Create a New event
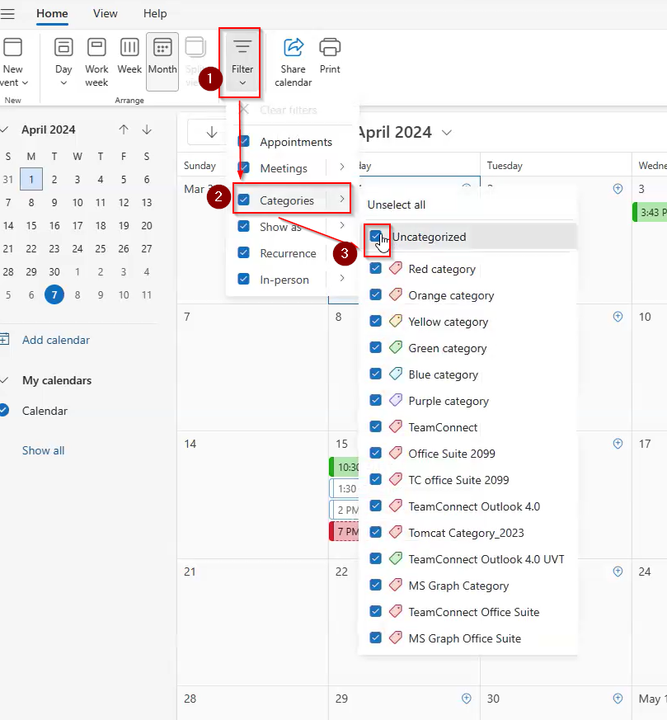This screenshot has width=667, height=720. coord(13,63)
